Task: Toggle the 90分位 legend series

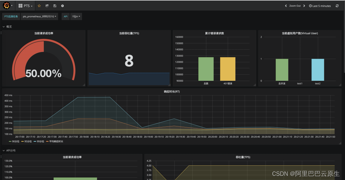Action: (x=14, y=141)
